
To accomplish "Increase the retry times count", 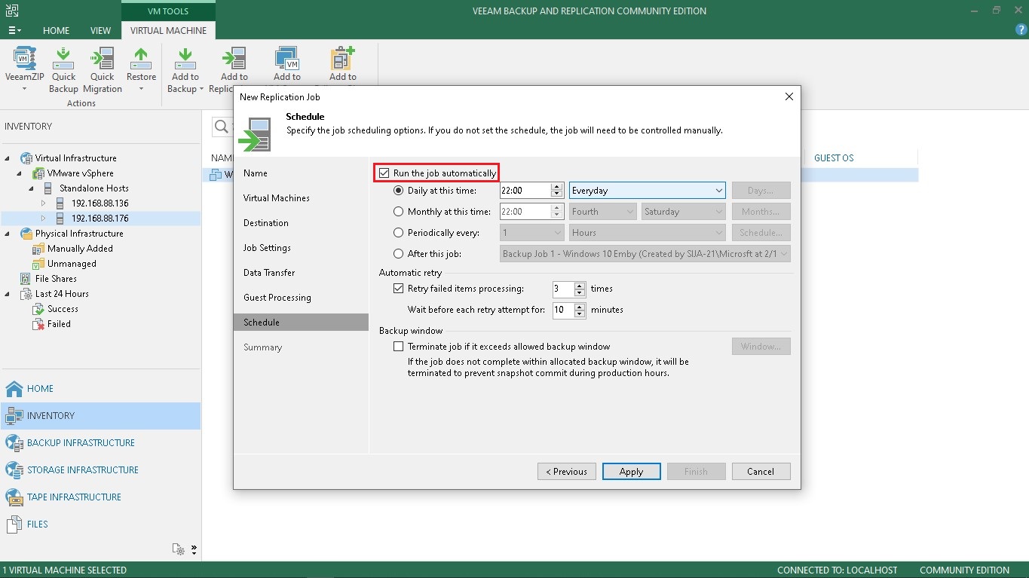I will coord(580,285).
